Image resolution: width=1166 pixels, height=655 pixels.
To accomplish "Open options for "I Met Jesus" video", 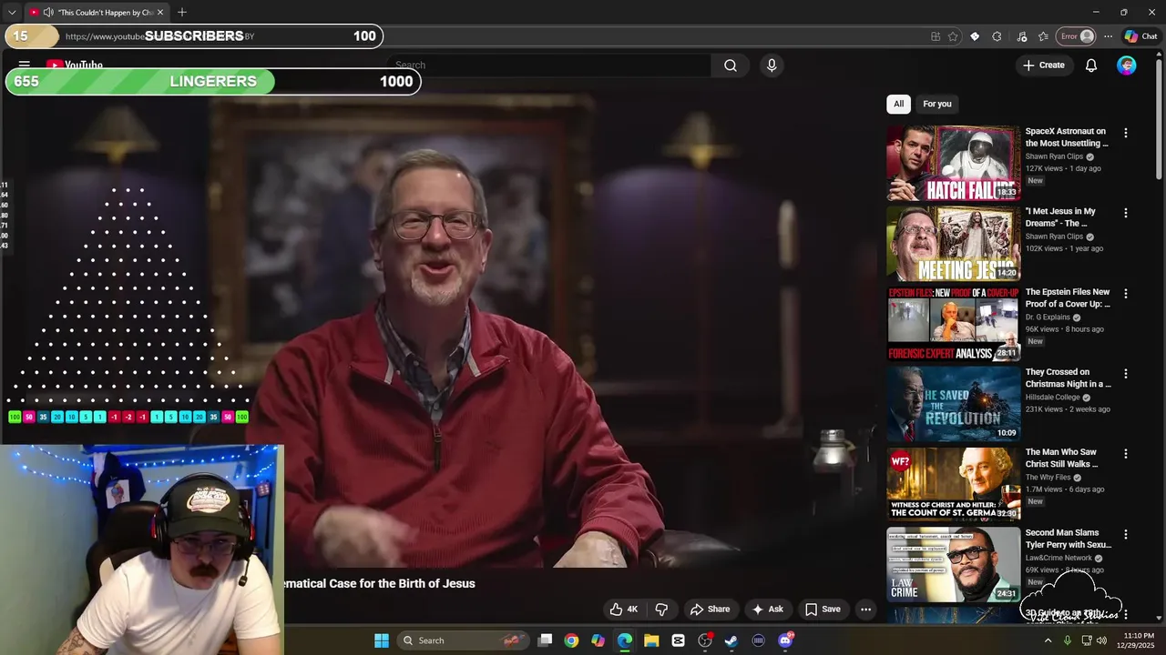I will (x=1126, y=213).
